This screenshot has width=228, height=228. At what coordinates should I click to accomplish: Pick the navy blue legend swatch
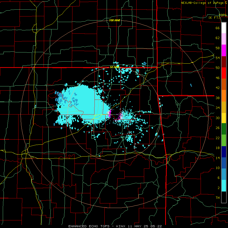pos(224,152)
